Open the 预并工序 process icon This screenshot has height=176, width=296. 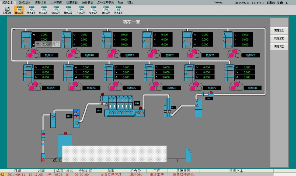pos(43,10)
